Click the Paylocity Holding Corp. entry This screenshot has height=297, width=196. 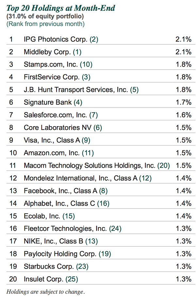(60, 254)
